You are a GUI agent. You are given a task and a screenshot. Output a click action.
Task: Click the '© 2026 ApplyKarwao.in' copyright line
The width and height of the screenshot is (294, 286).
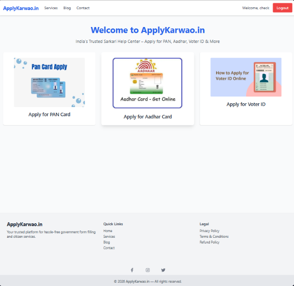click(x=148, y=281)
